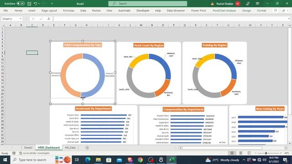Click the warning icon beside account name

pos(212,4)
